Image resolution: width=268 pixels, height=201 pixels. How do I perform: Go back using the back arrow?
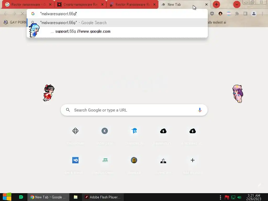[6, 14]
